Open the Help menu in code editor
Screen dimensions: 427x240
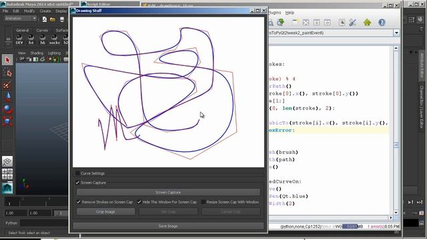290,13
